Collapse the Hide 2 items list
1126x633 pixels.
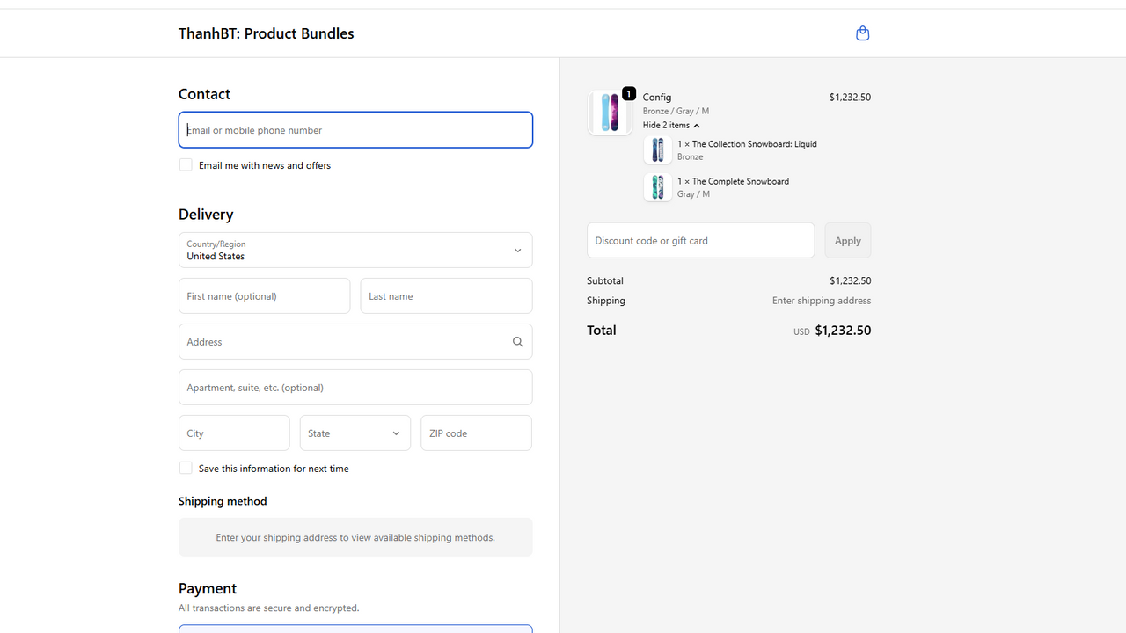pos(671,125)
